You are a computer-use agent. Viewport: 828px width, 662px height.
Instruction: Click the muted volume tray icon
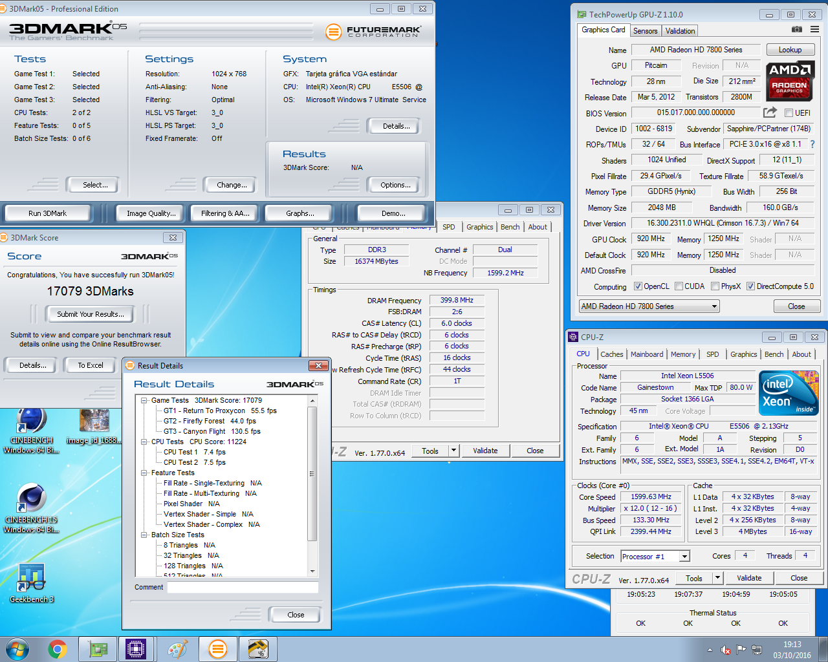coord(726,650)
